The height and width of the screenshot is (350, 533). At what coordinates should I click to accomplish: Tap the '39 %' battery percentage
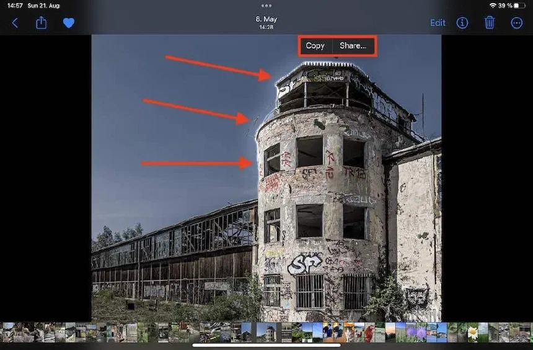[x=505, y=6]
